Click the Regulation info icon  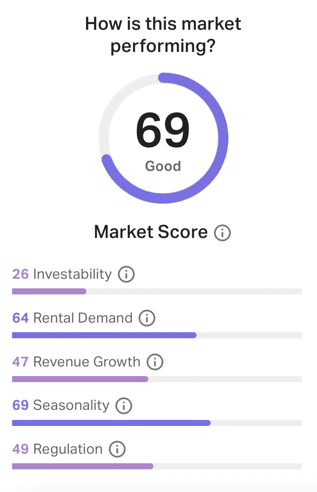pyautogui.click(x=117, y=449)
